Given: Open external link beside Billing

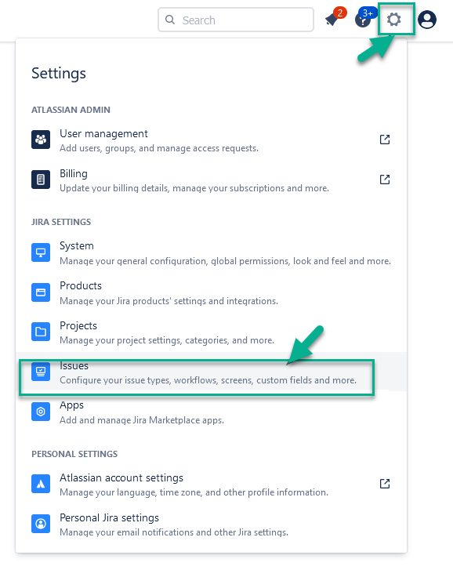Looking at the screenshot, I should [x=385, y=180].
